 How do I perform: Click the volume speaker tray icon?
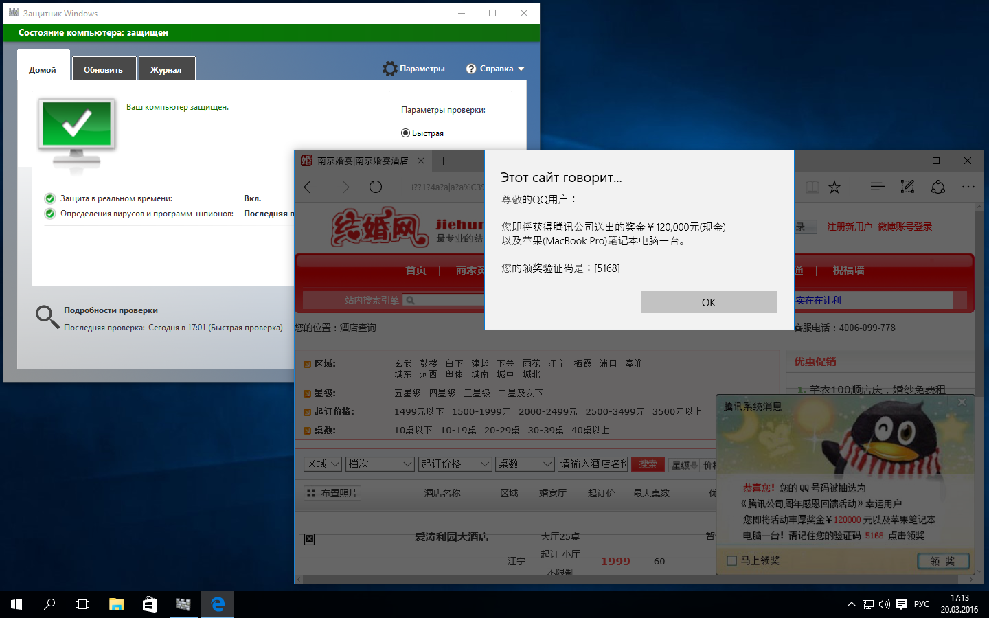click(885, 604)
